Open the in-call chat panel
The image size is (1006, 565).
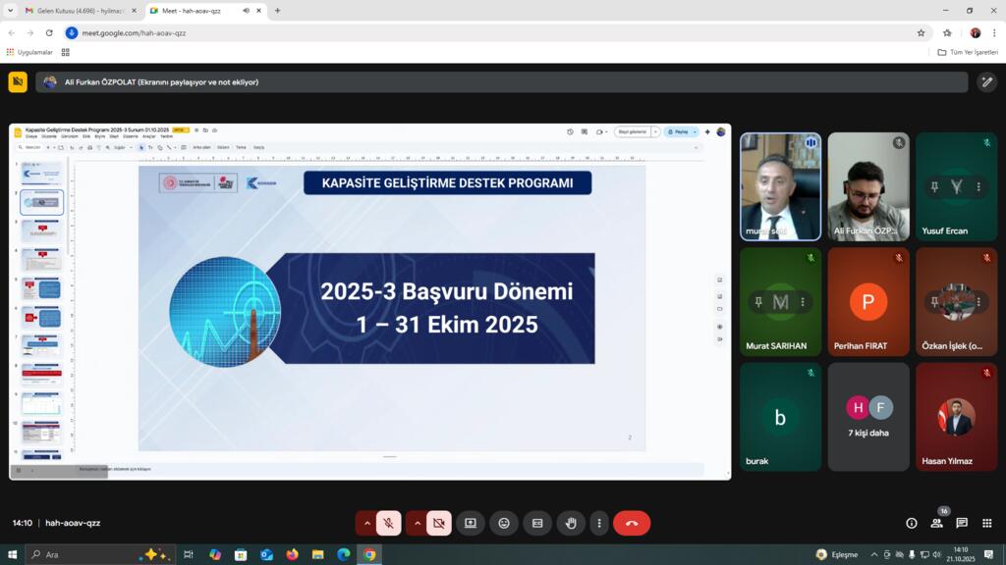point(962,523)
